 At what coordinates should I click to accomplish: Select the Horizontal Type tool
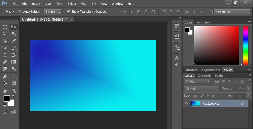[14, 76]
